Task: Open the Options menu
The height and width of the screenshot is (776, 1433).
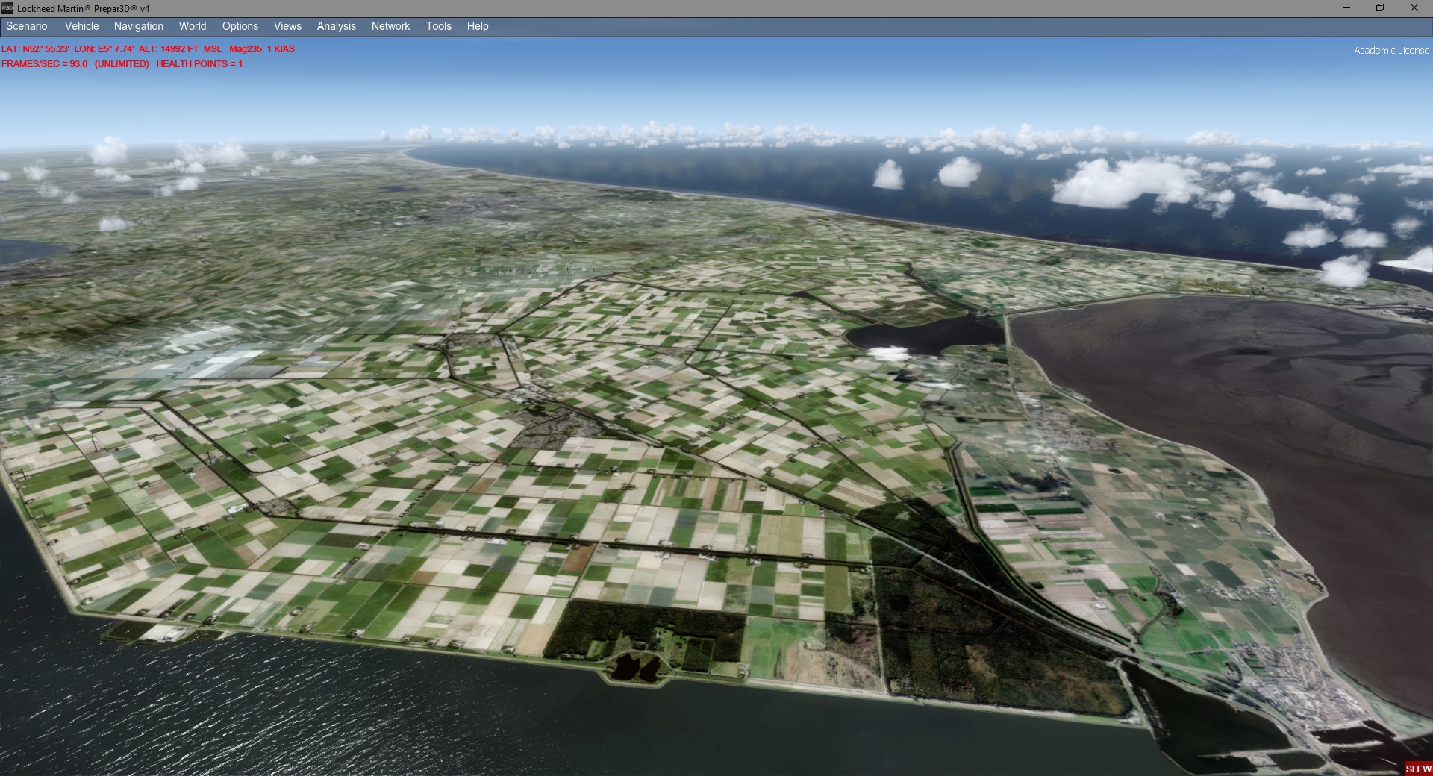Action: pos(240,26)
